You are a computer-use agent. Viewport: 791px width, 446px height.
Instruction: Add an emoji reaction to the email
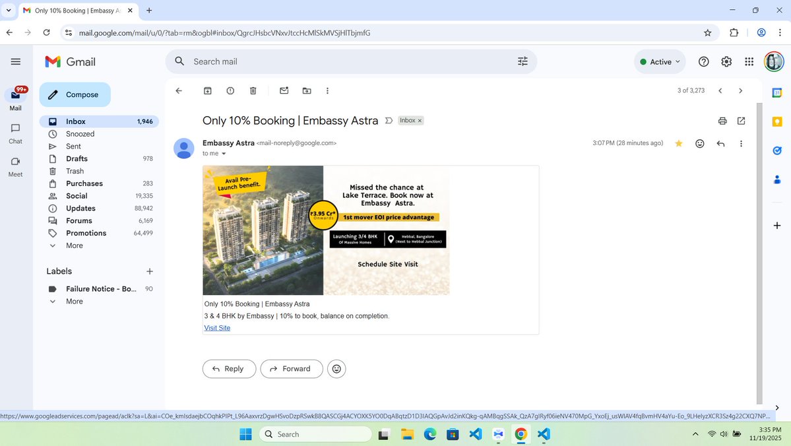[699, 143]
